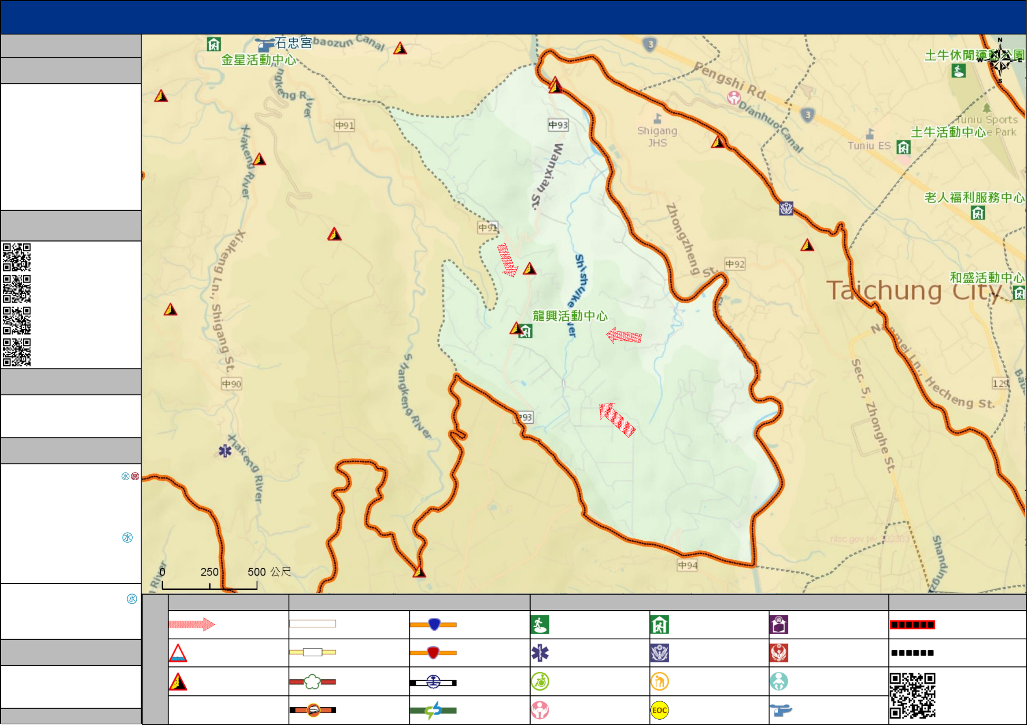Click the pink welfare icon near Dianhuo Canal
The width and height of the screenshot is (1027, 725).
click(x=734, y=97)
